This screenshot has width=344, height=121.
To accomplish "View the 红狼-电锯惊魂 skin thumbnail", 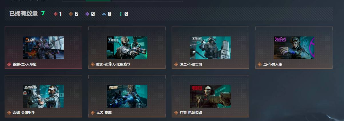I will point(210,96).
